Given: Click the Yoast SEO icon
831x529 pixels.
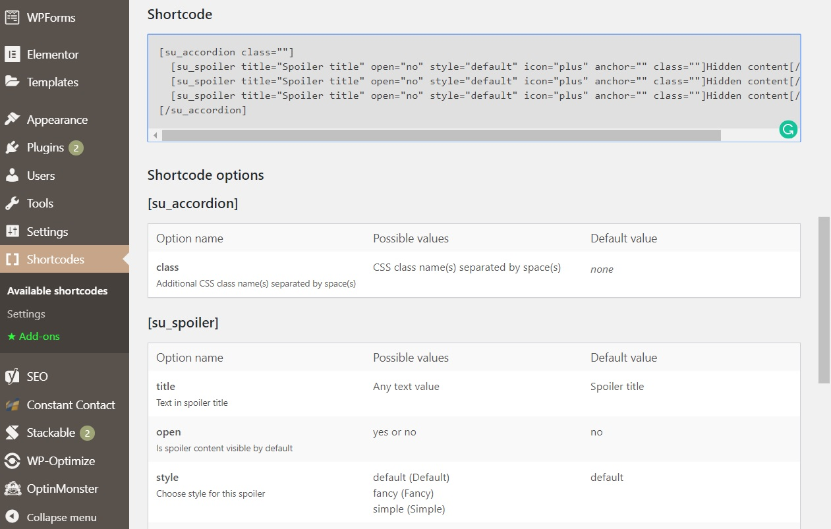Looking at the screenshot, I should point(13,376).
